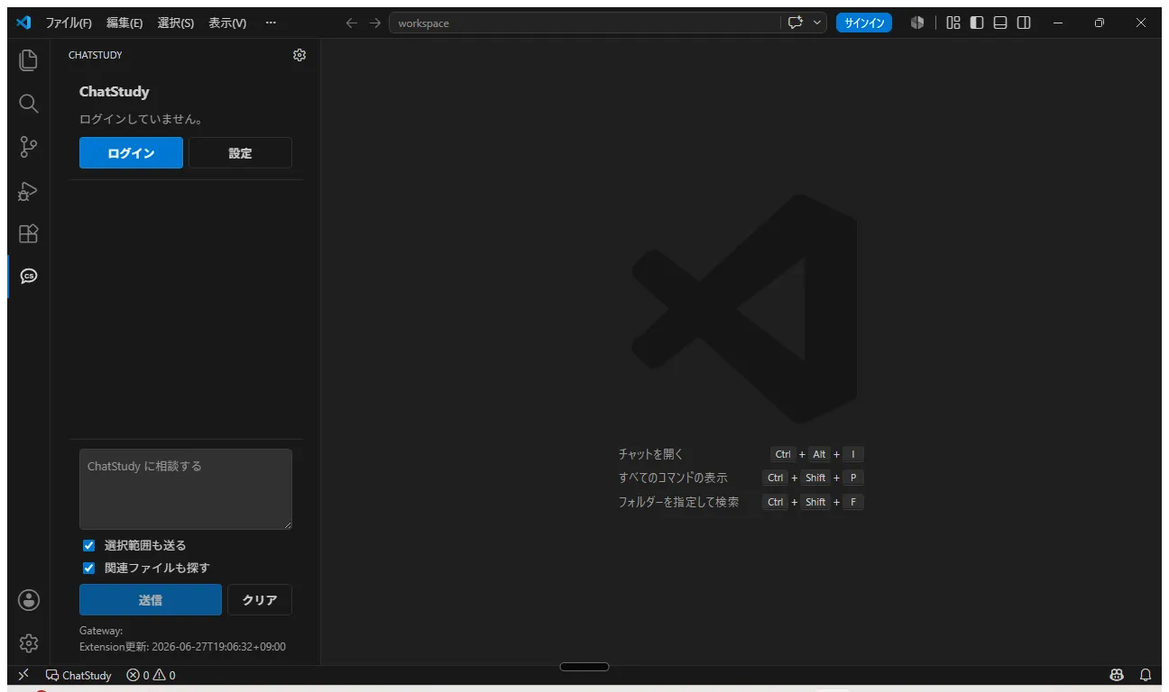The image size is (1169, 692).
Task: Open notifications bell in status bar
Action: click(x=1146, y=675)
